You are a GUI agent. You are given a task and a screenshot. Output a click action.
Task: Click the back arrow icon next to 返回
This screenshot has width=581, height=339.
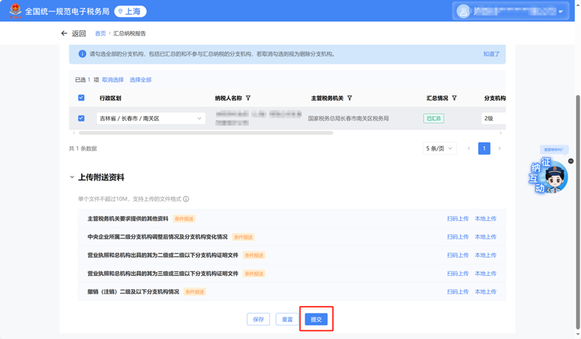coord(64,34)
